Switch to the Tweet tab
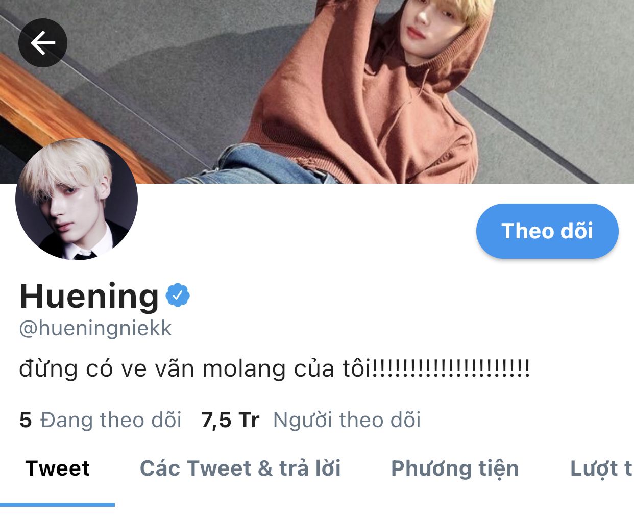Screen dimensions: 634x518 [58, 468]
